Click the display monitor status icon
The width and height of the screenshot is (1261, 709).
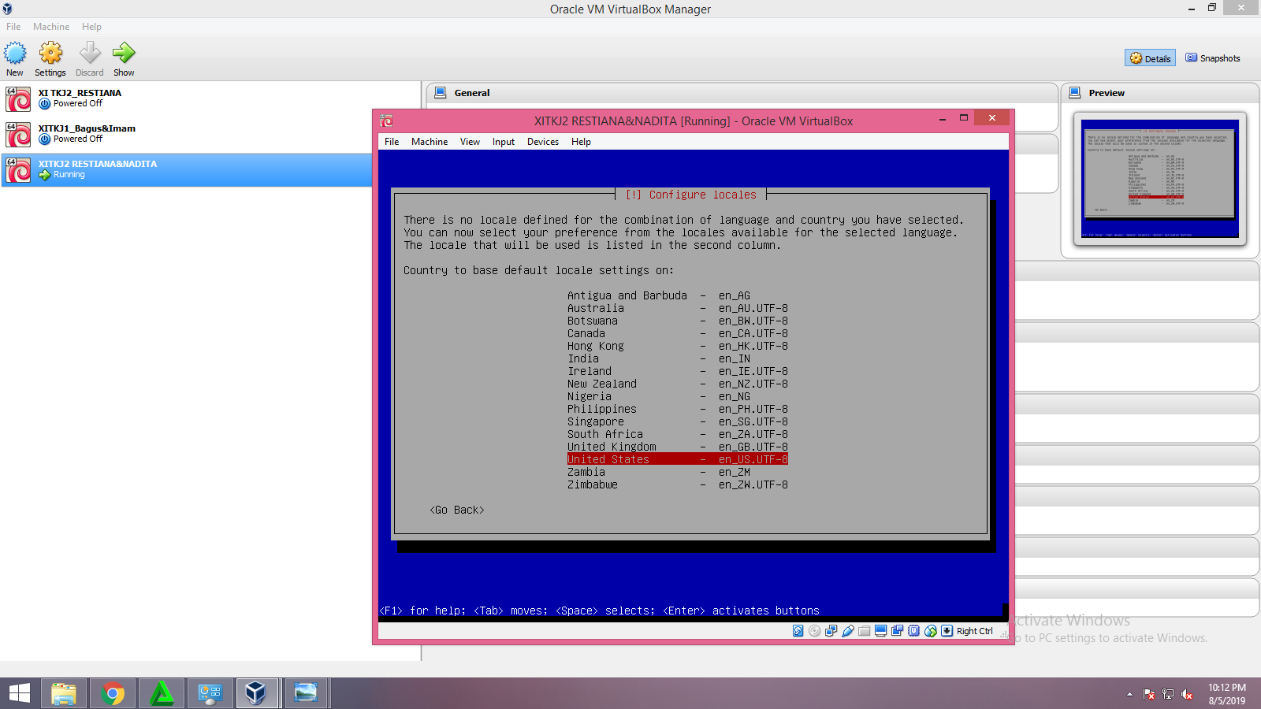(881, 631)
